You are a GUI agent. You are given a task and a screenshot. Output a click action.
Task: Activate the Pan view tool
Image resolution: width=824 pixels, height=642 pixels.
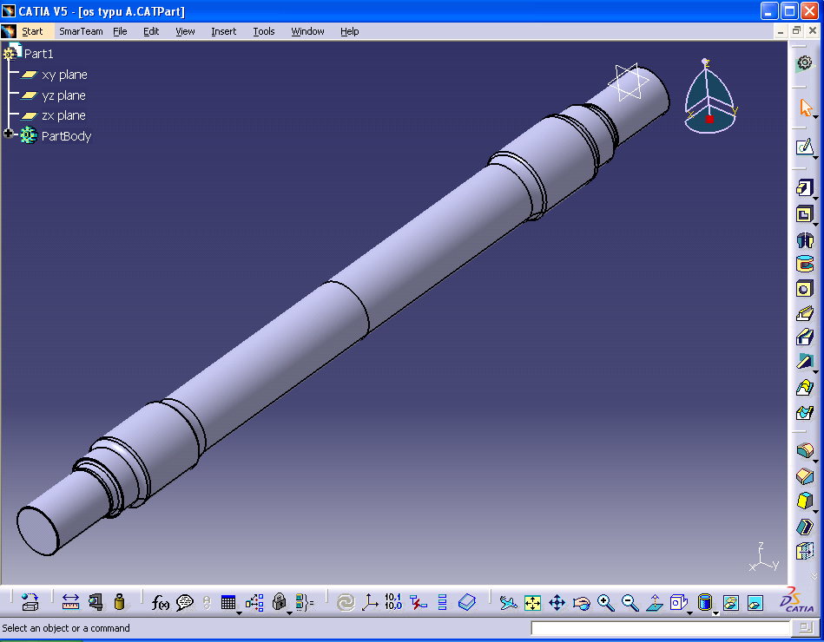557,603
